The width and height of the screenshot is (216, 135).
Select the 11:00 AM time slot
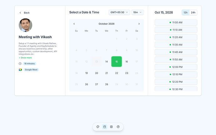tap(176, 23)
